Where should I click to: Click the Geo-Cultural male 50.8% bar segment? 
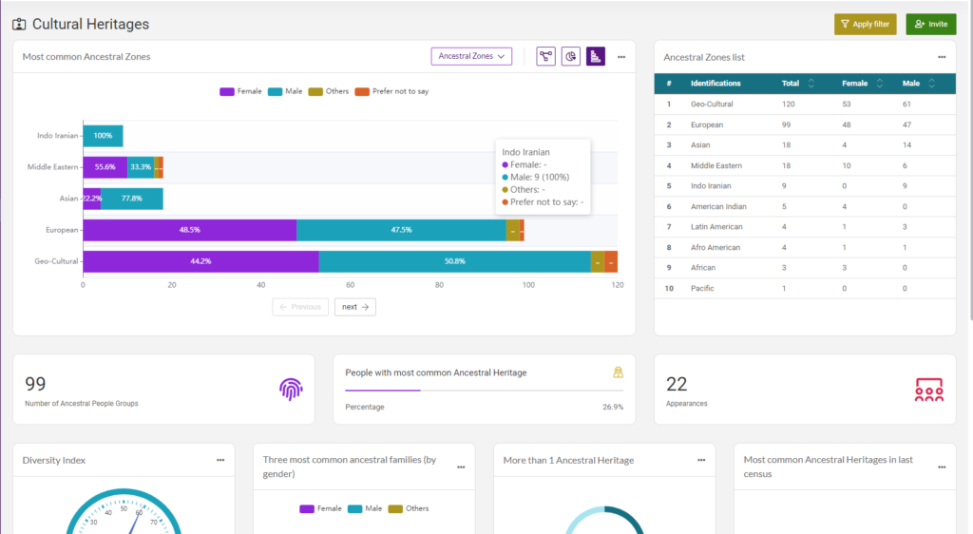click(x=455, y=261)
